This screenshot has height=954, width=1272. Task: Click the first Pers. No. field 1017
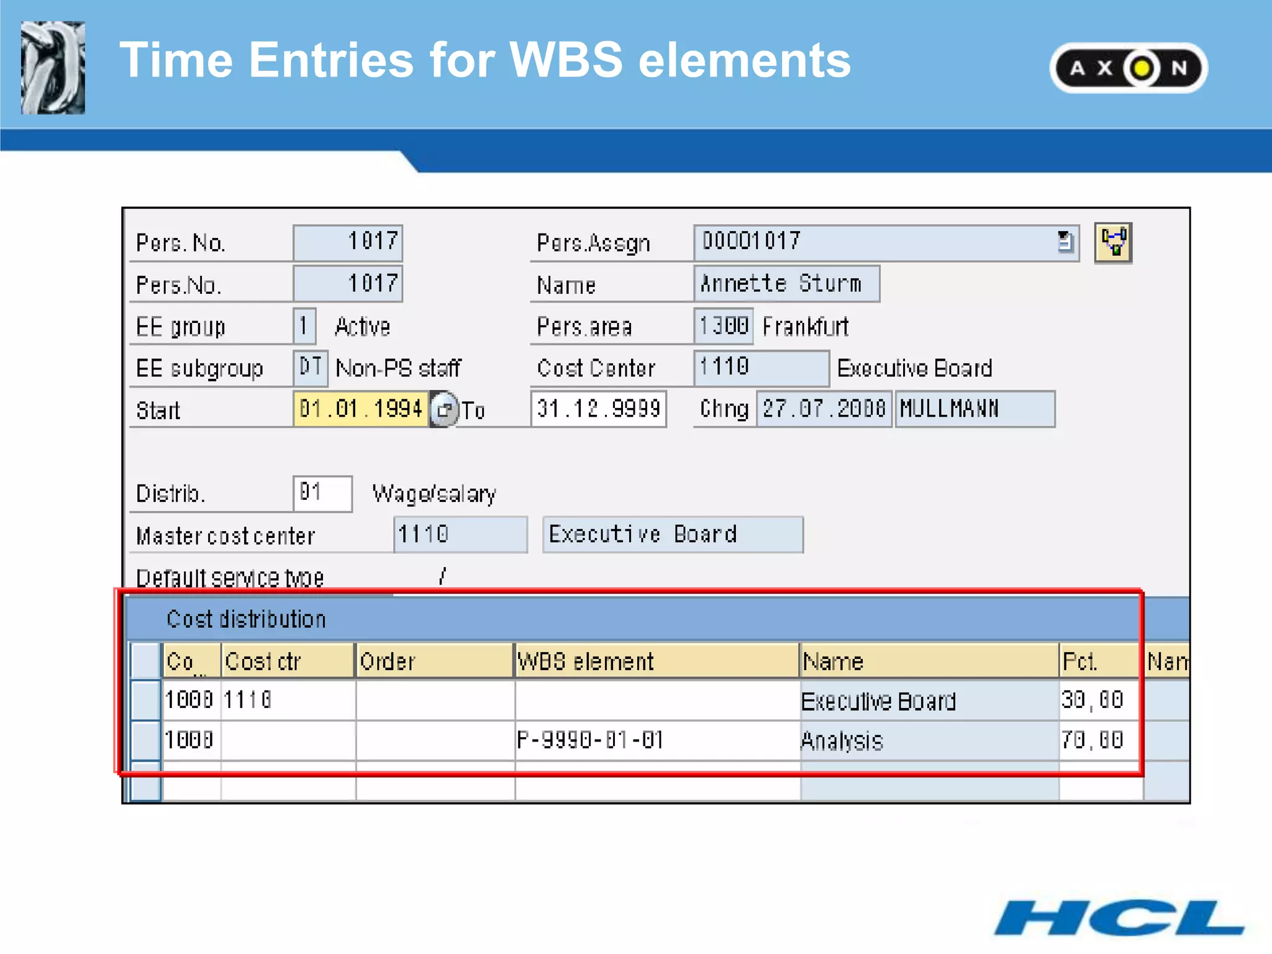[348, 242]
